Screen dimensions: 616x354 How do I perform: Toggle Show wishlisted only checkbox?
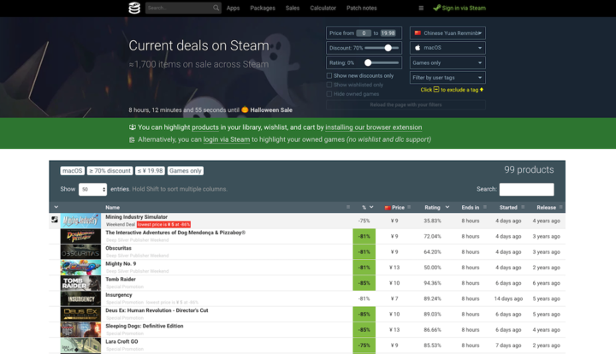click(329, 85)
